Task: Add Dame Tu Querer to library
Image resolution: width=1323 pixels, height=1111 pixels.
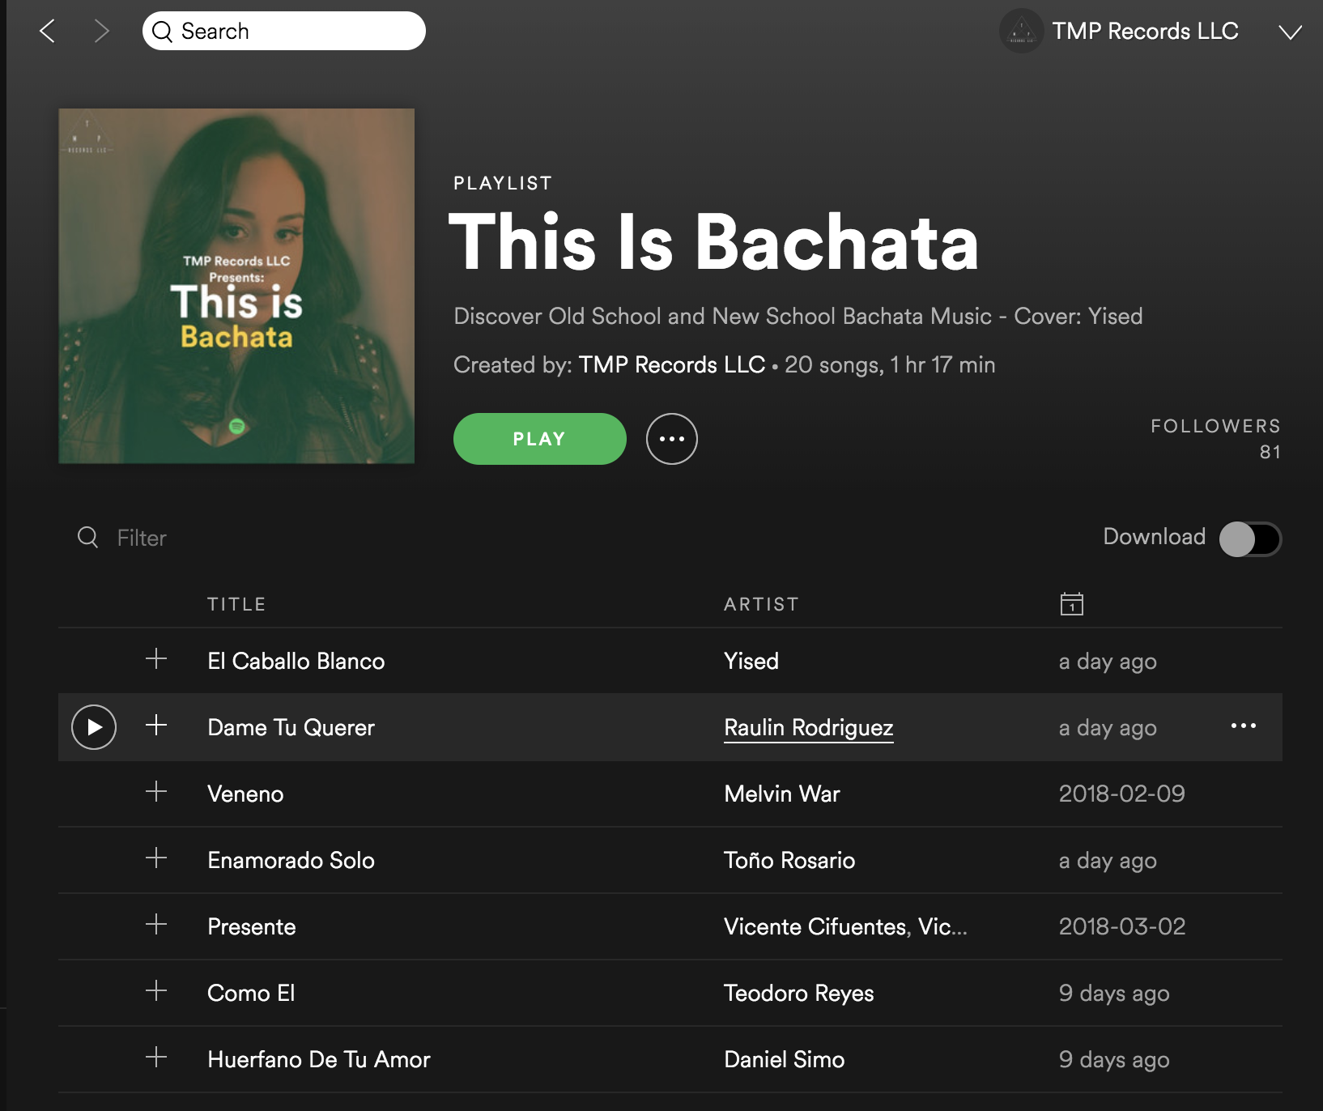Action: pyautogui.click(x=156, y=725)
